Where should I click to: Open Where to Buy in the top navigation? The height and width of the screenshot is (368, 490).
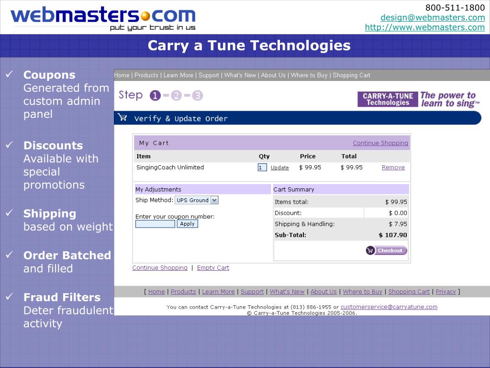(x=309, y=75)
